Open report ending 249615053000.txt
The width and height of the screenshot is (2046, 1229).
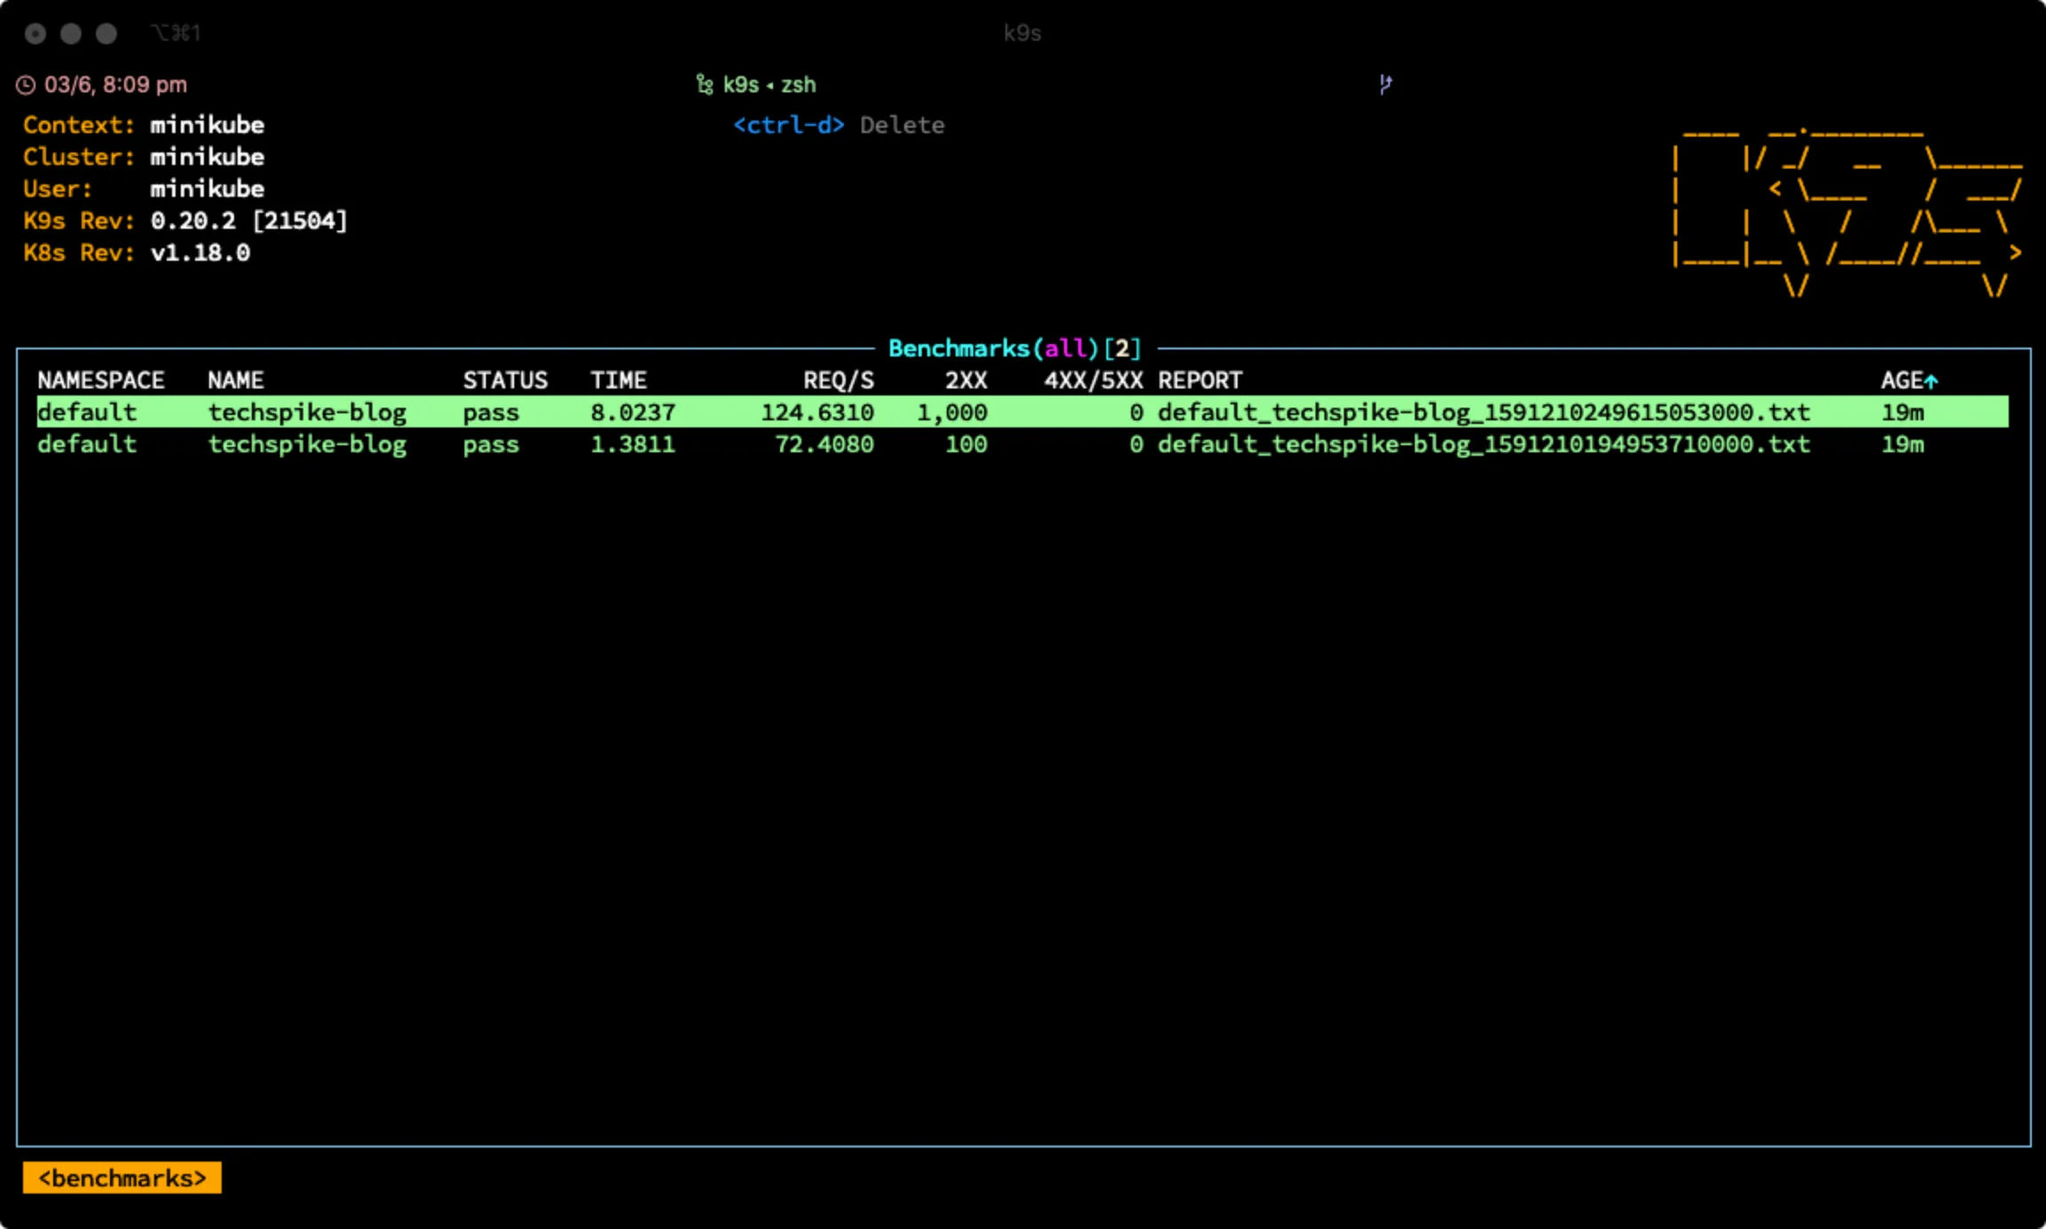click(1484, 412)
